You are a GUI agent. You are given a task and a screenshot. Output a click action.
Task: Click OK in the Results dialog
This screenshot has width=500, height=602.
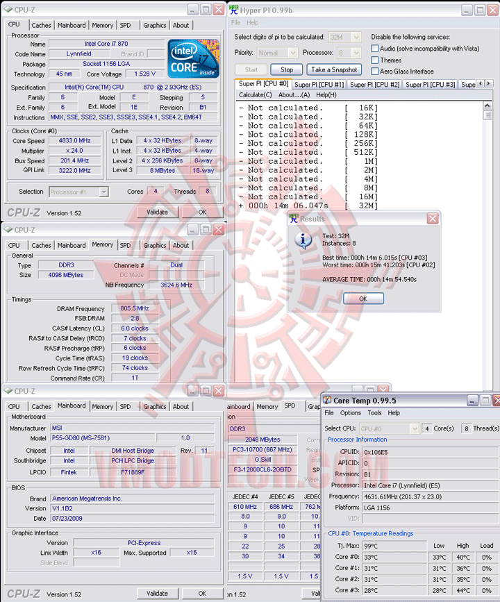pyautogui.click(x=363, y=299)
